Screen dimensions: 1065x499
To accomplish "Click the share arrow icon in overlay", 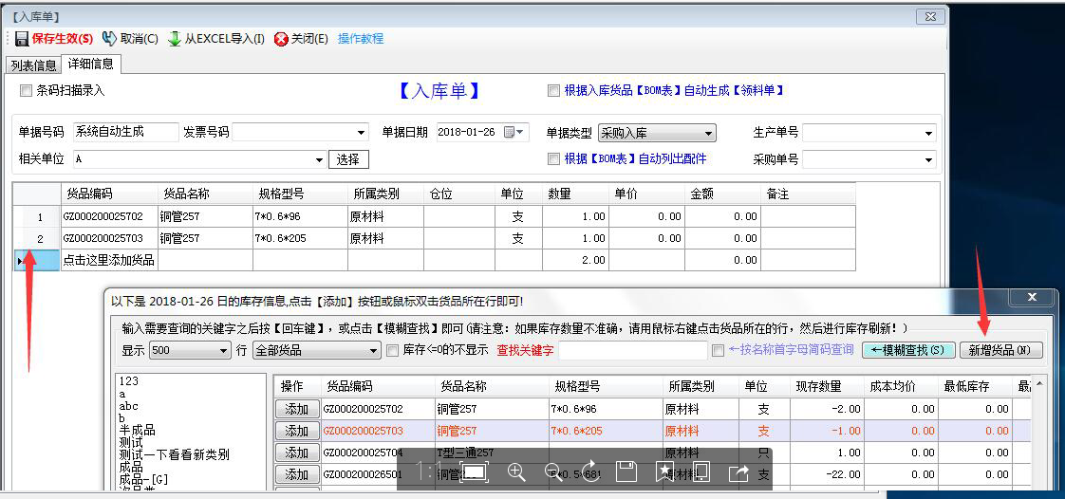I will click(738, 471).
